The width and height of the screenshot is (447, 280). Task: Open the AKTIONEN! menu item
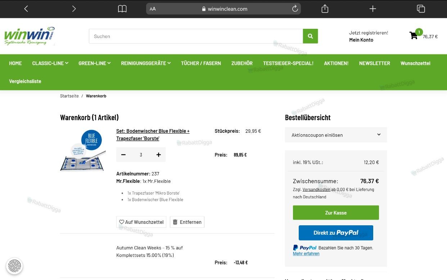click(x=336, y=63)
